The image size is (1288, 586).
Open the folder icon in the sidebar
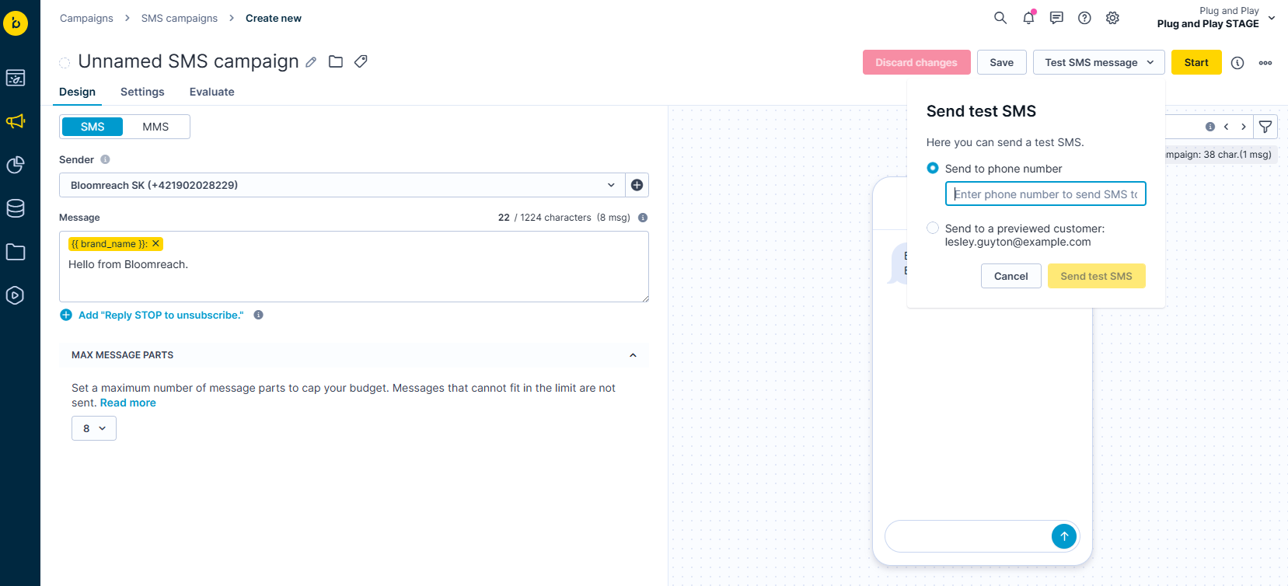[16, 252]
